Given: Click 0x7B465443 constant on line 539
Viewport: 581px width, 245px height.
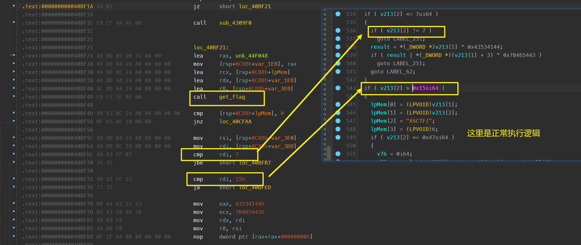Looking at the screenshot, I should 519,55.
